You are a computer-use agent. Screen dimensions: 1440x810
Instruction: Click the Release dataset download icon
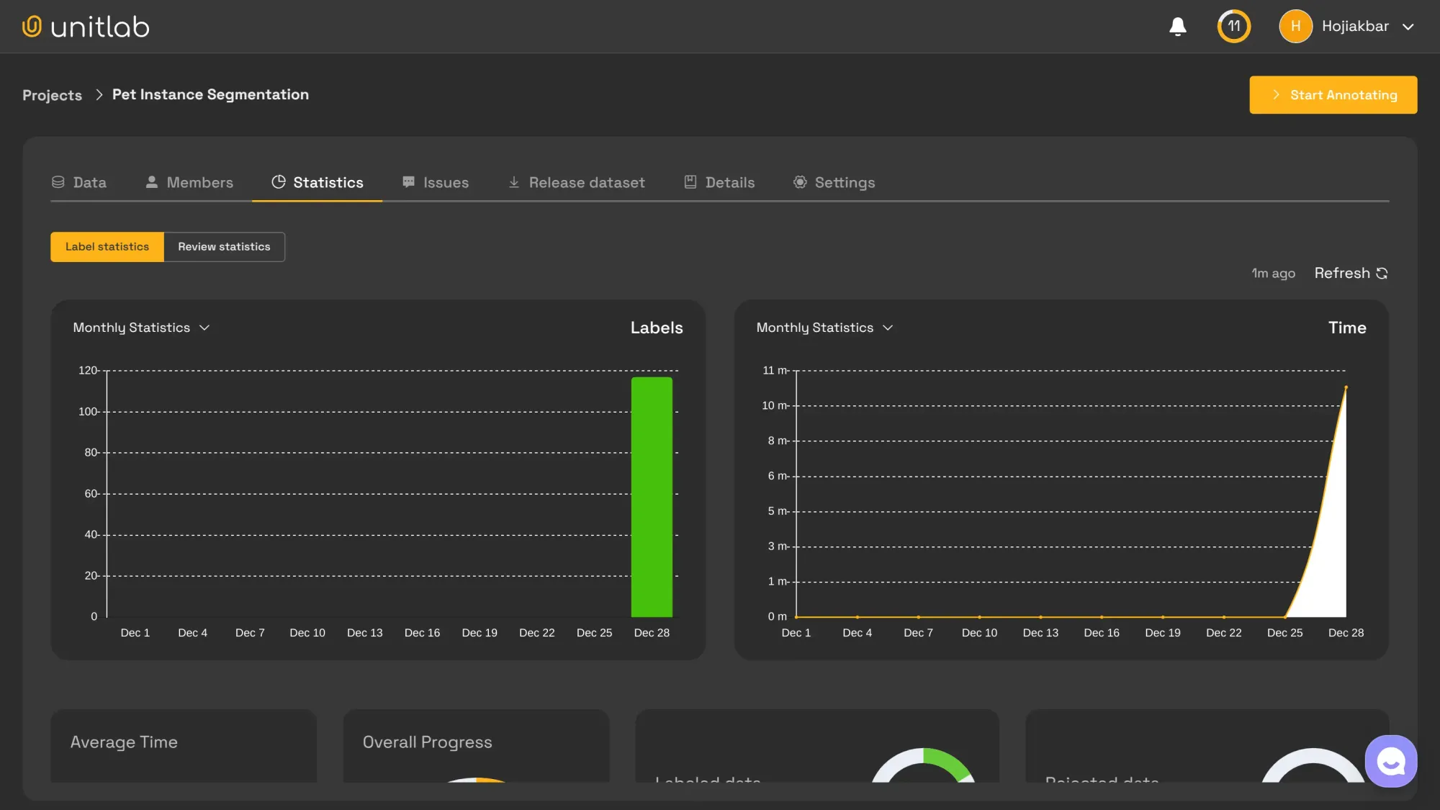click(514, 182)
